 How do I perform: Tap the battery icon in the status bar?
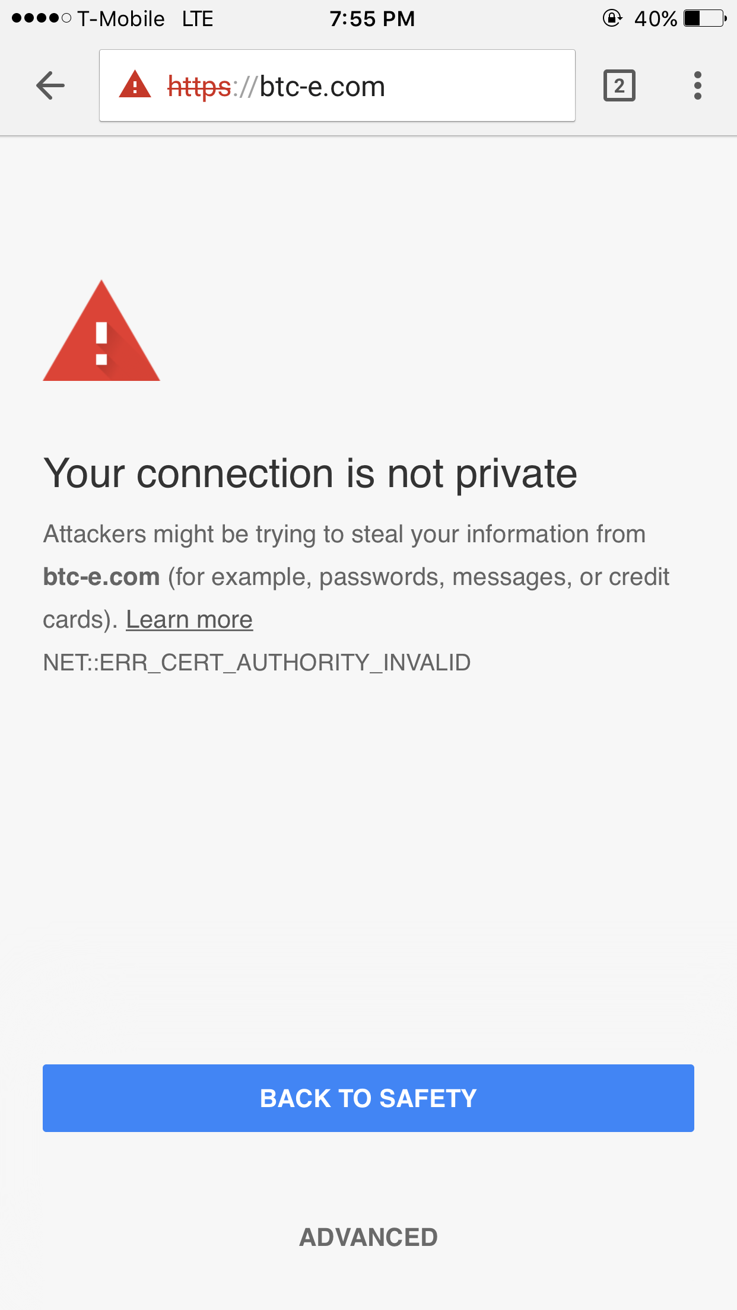tap(705, 18)
